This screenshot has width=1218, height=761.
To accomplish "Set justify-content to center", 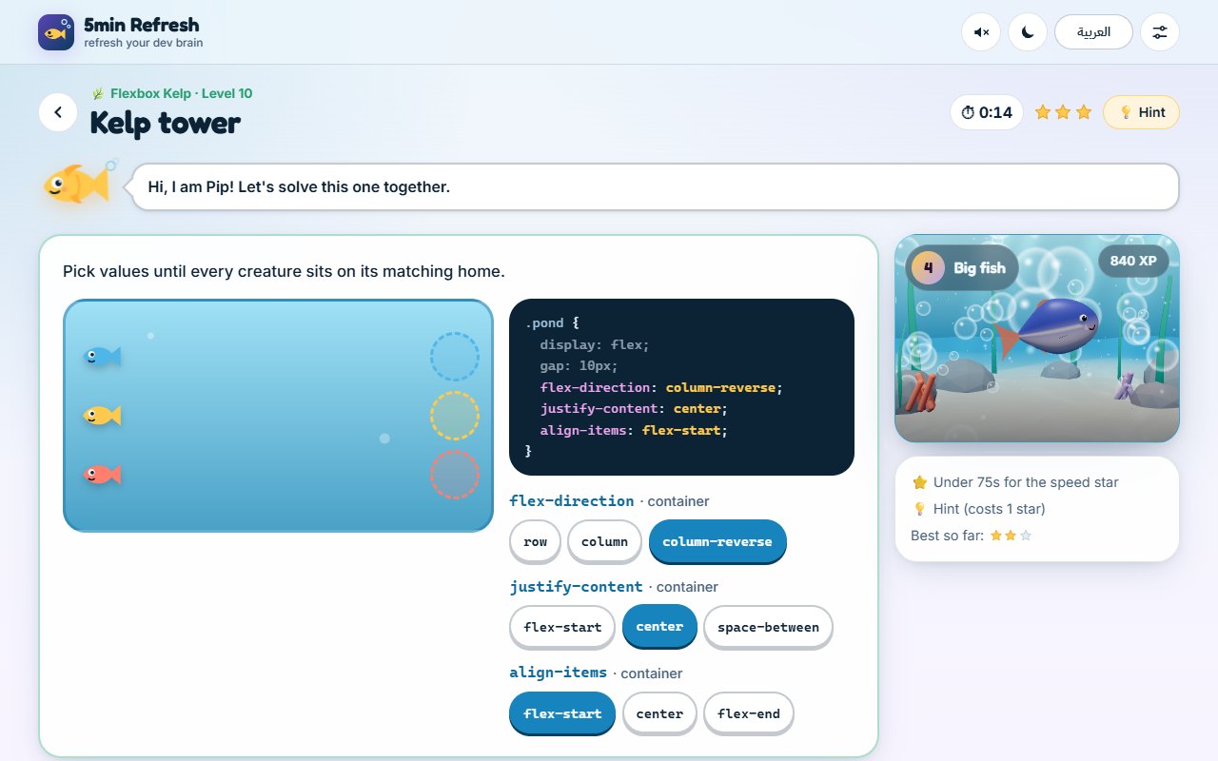I will point(659,627).
